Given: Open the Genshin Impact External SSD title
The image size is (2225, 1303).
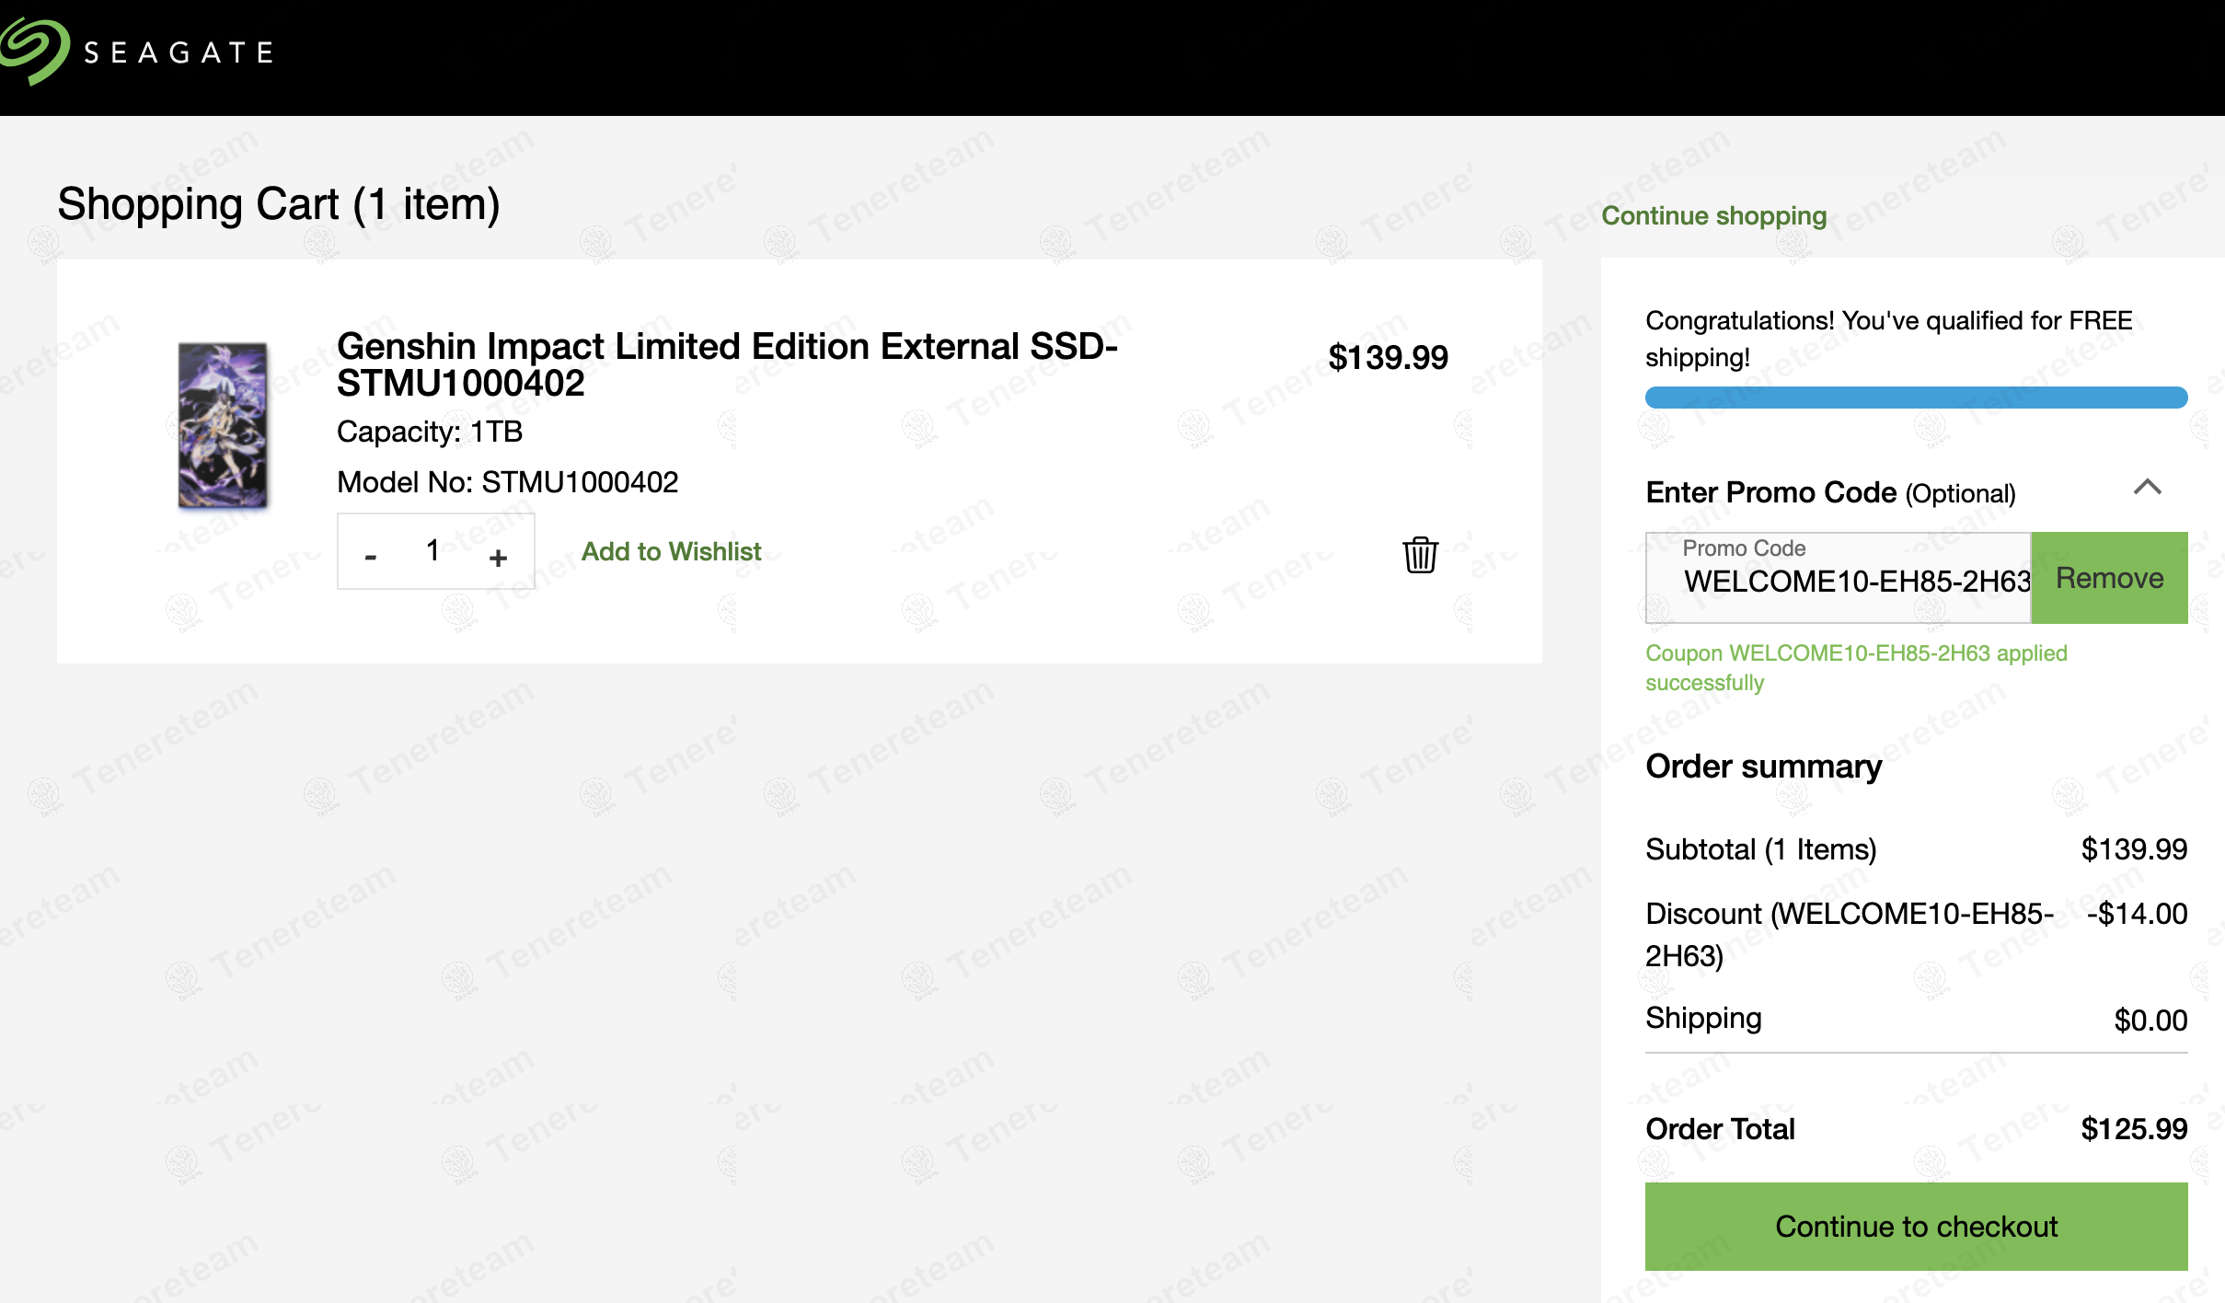Looking at the screenshot, I should [x=726, y=363].
